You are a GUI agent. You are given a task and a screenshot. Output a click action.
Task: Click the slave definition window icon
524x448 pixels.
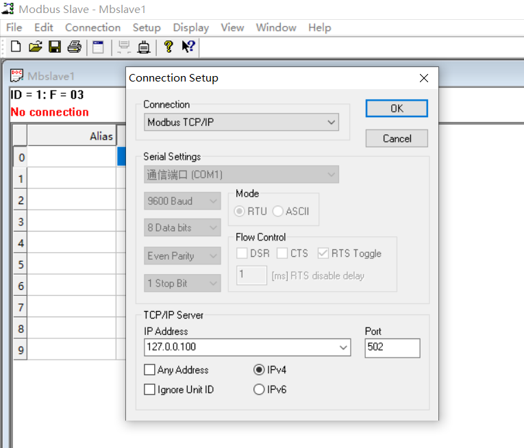98,47
